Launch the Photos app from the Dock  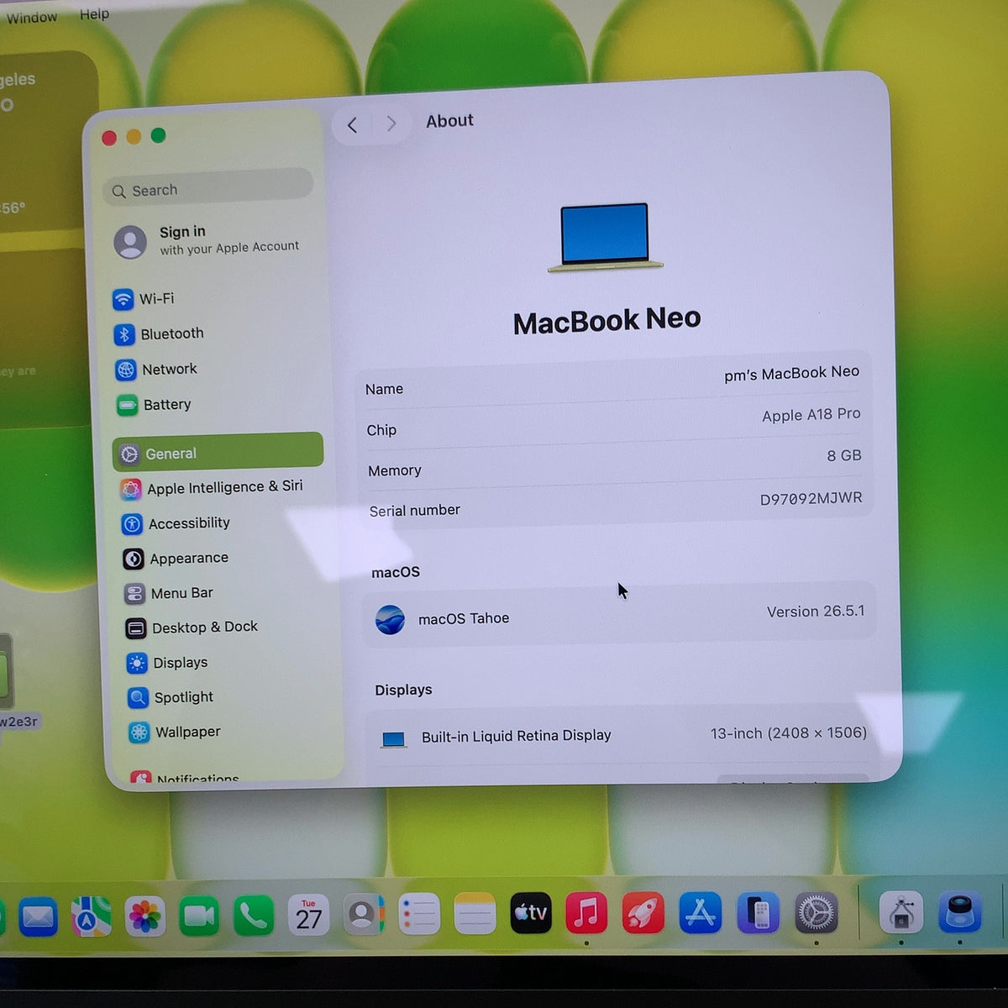[144, 916]
